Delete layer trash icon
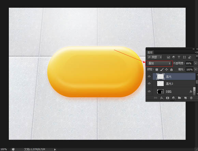 [191, 98]
